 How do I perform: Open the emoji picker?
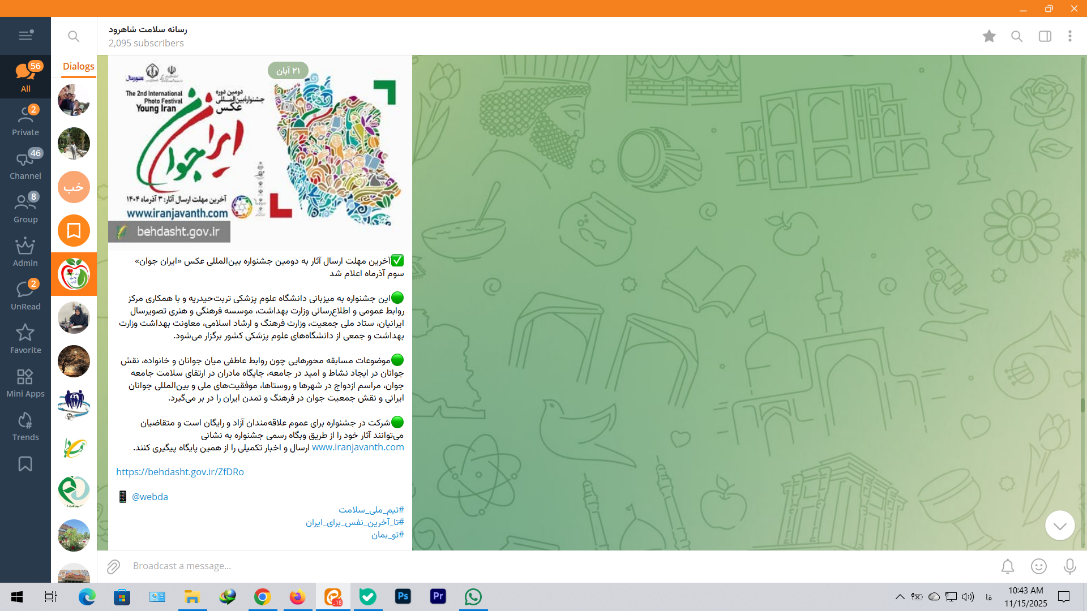[1038, 566]
